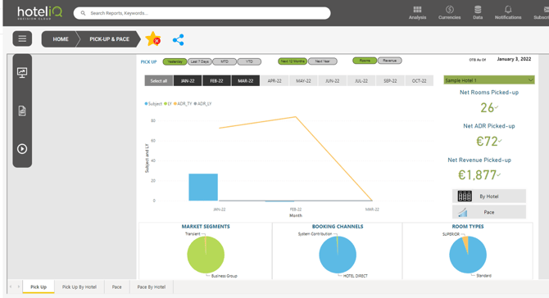
Task: Click the Business Group pie label
Action: click(x=224, y=276)
